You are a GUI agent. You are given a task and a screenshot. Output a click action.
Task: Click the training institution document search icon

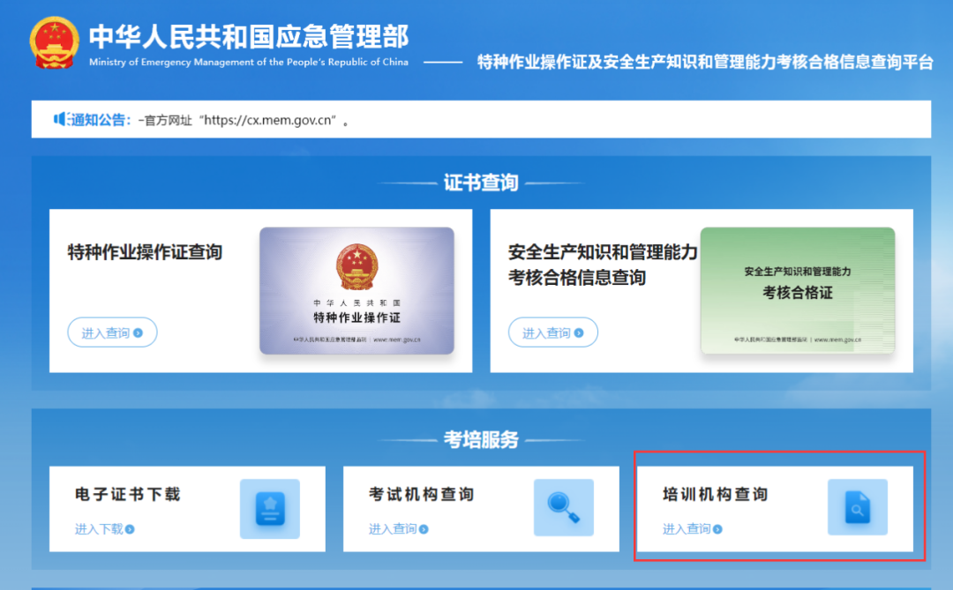(x=857, y=508)
